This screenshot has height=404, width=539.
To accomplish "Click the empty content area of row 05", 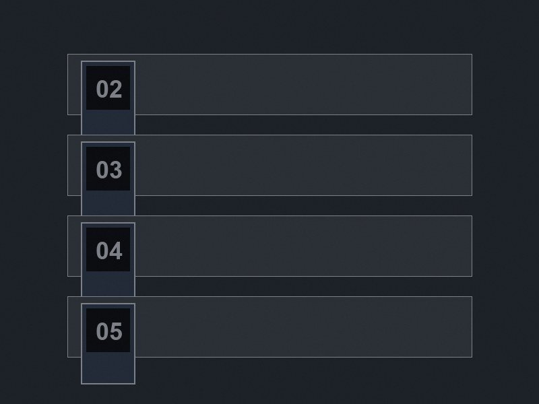I will 304,327.
